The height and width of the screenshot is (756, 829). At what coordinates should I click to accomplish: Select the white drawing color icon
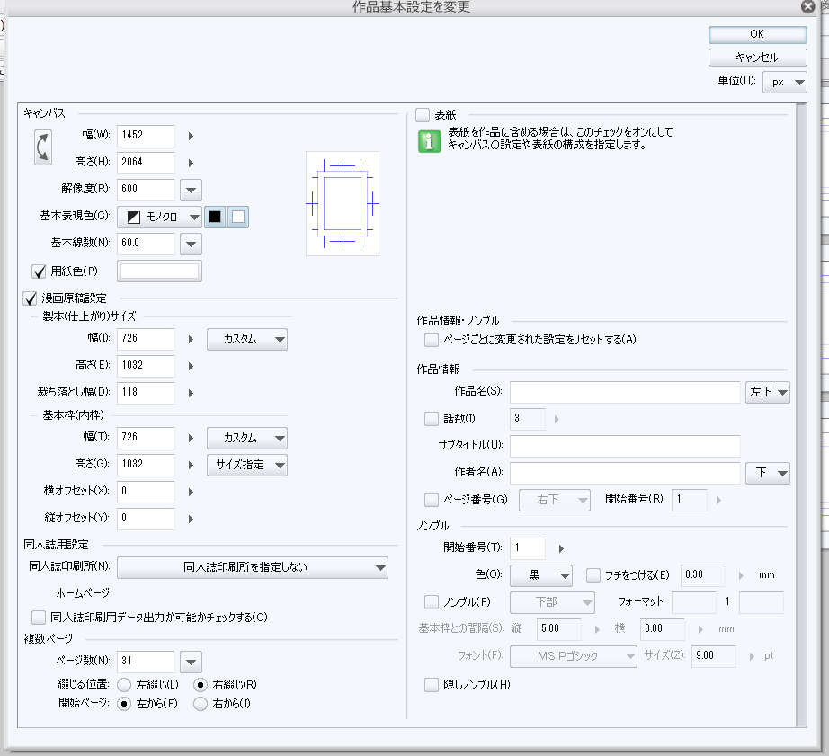[237, 217]
